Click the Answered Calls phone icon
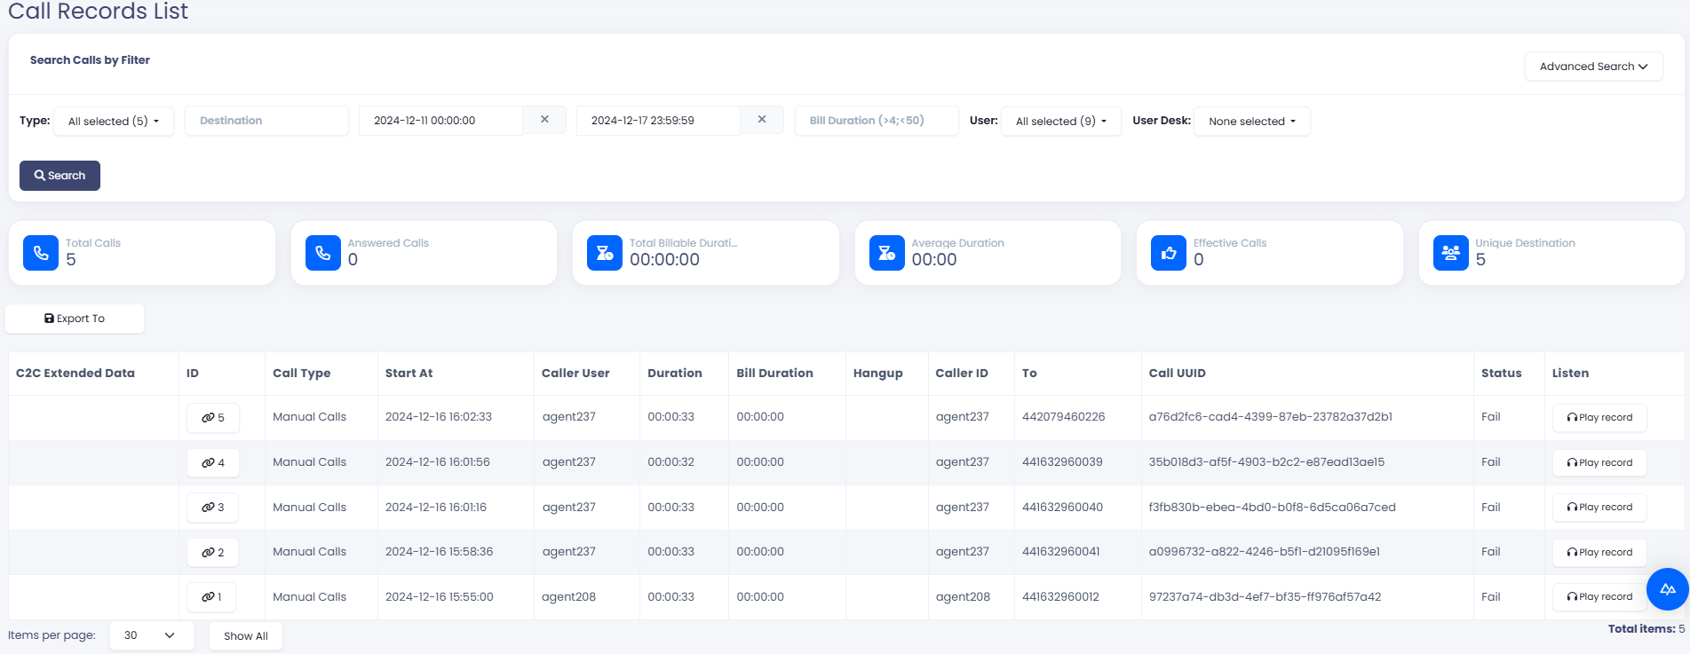Viewport: 1690px width, 654px height. [323, 253]
